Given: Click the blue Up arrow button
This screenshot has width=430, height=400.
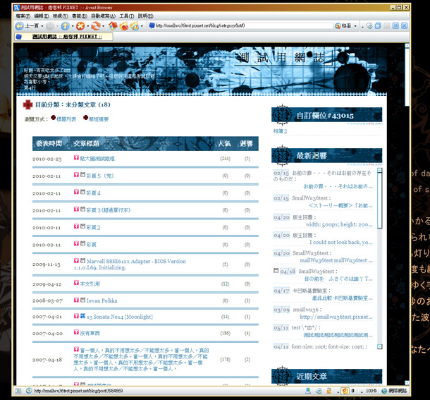Looking at the screenshot, I should (x=66, y=26).
